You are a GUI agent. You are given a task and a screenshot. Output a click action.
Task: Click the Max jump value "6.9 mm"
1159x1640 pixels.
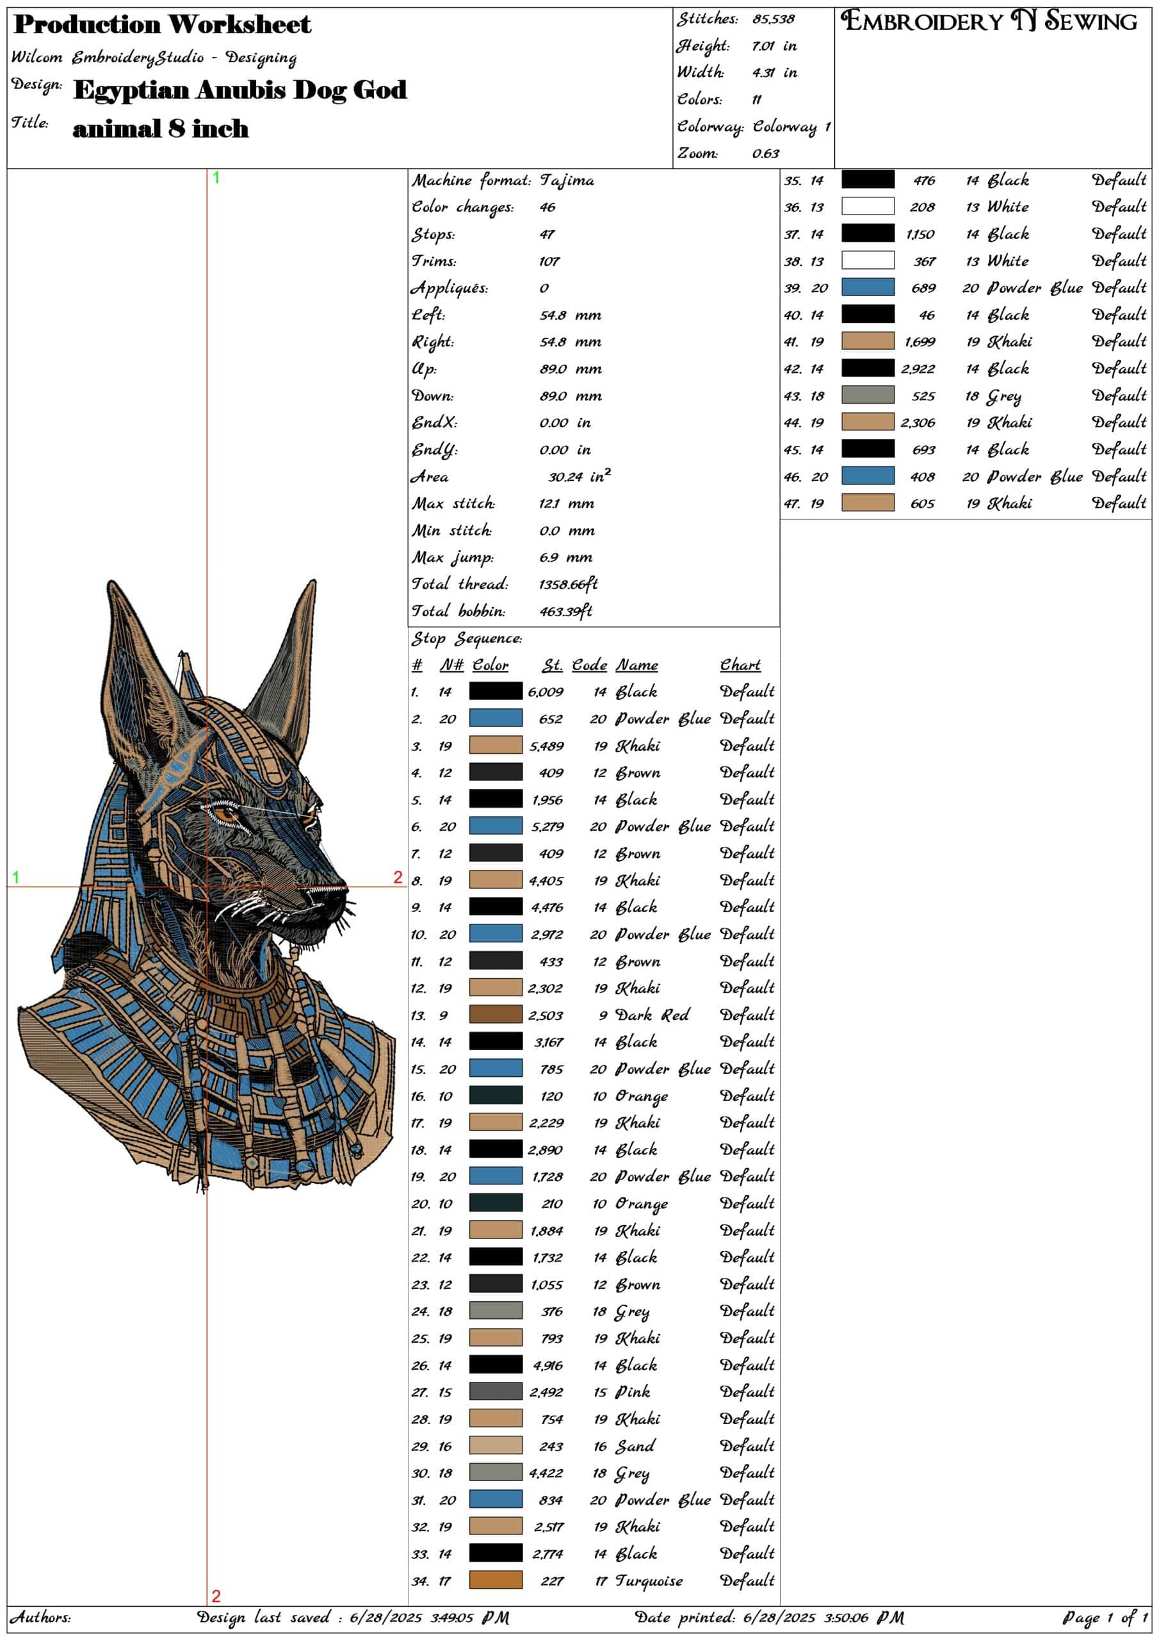pyautogui.click(x=565, y=558)
